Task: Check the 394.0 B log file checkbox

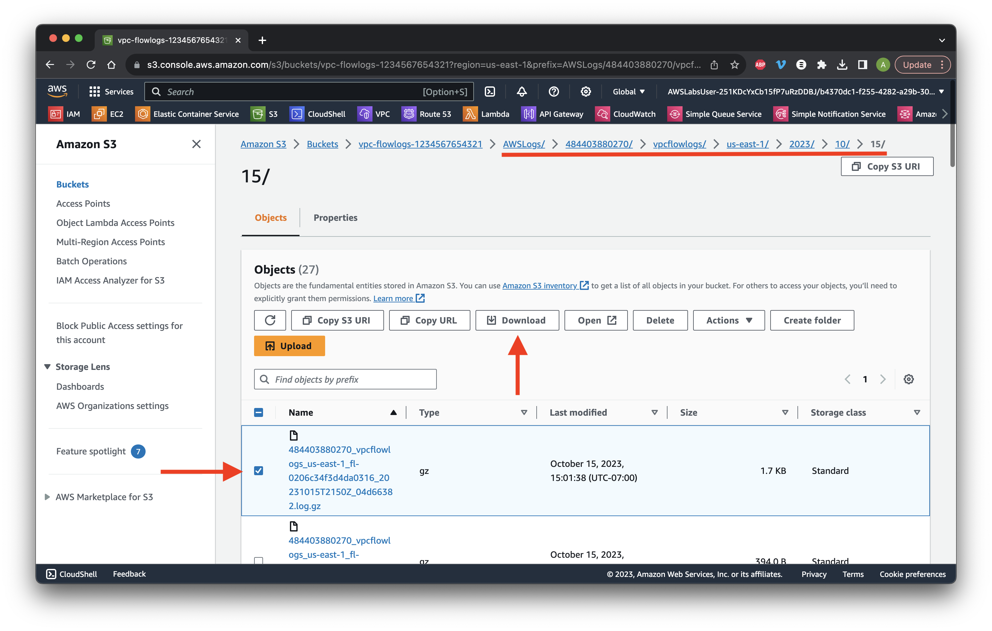Action: click(x=259, y=560)
